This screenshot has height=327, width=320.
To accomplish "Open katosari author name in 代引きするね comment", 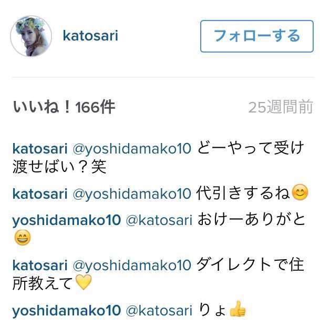I will coord(40,194).
